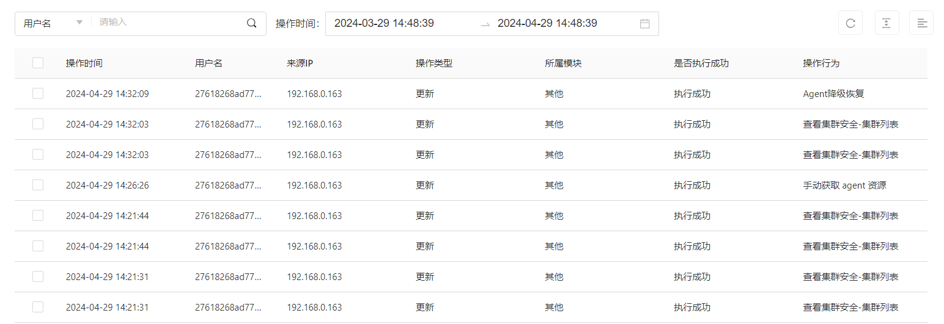This screenshot has width=944, height=324.
Task: Click the 手动获取 agent 资源 entry
Action: click(x=844, y=185)
